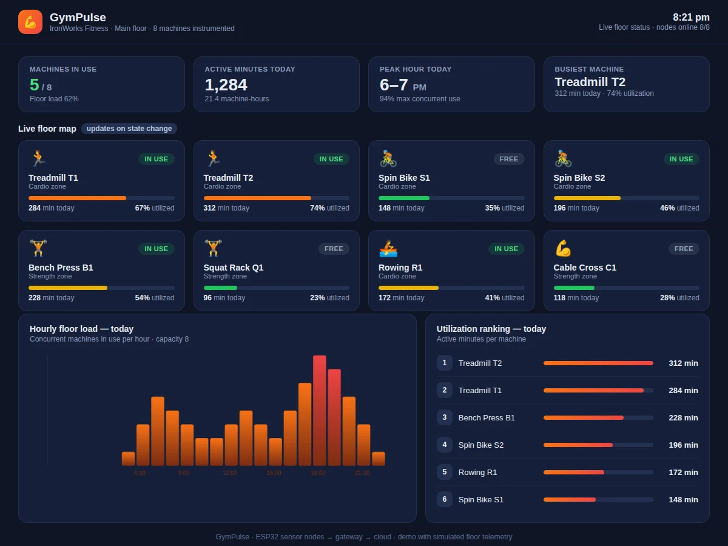Open the Busiest Machine summary card
Image resolution: width=728 pixels, height=546 pixels.
627,84
